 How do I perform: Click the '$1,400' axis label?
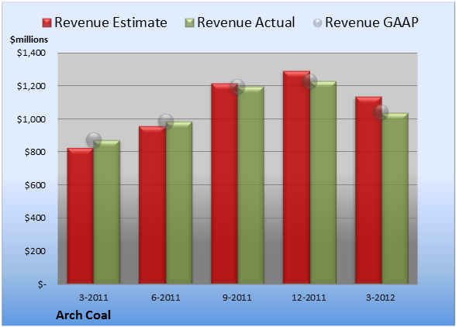point(31,53)
